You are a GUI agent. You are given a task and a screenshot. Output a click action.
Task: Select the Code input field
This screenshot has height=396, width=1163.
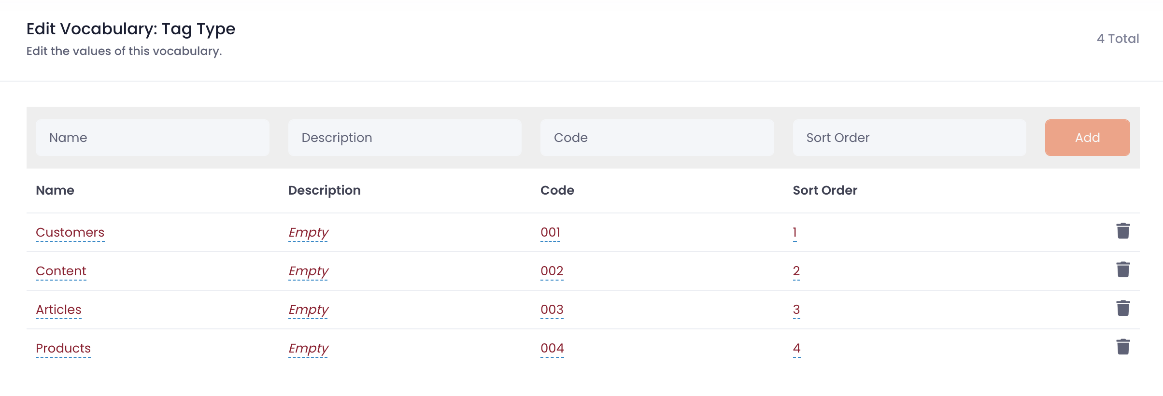click(657, 138)
